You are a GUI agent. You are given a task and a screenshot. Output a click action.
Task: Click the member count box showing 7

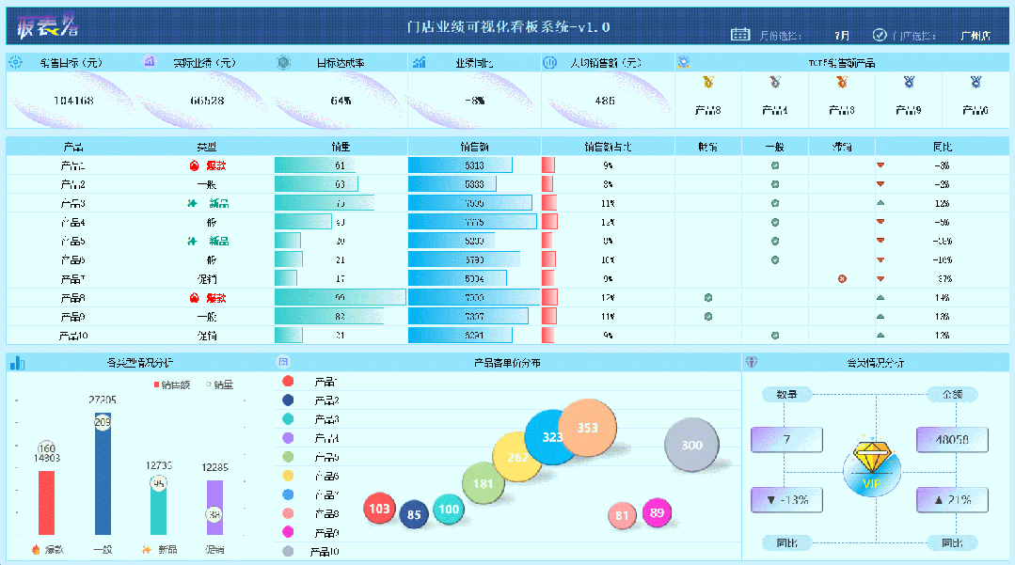coord(786,439)
